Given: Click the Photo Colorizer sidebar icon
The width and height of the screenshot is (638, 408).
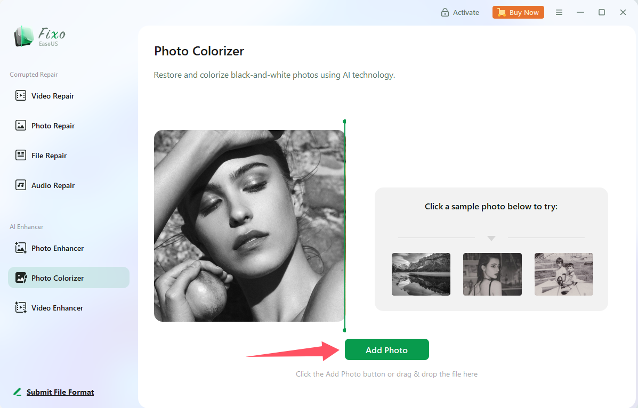Looking at the screenshot, I should coord(21,278).
